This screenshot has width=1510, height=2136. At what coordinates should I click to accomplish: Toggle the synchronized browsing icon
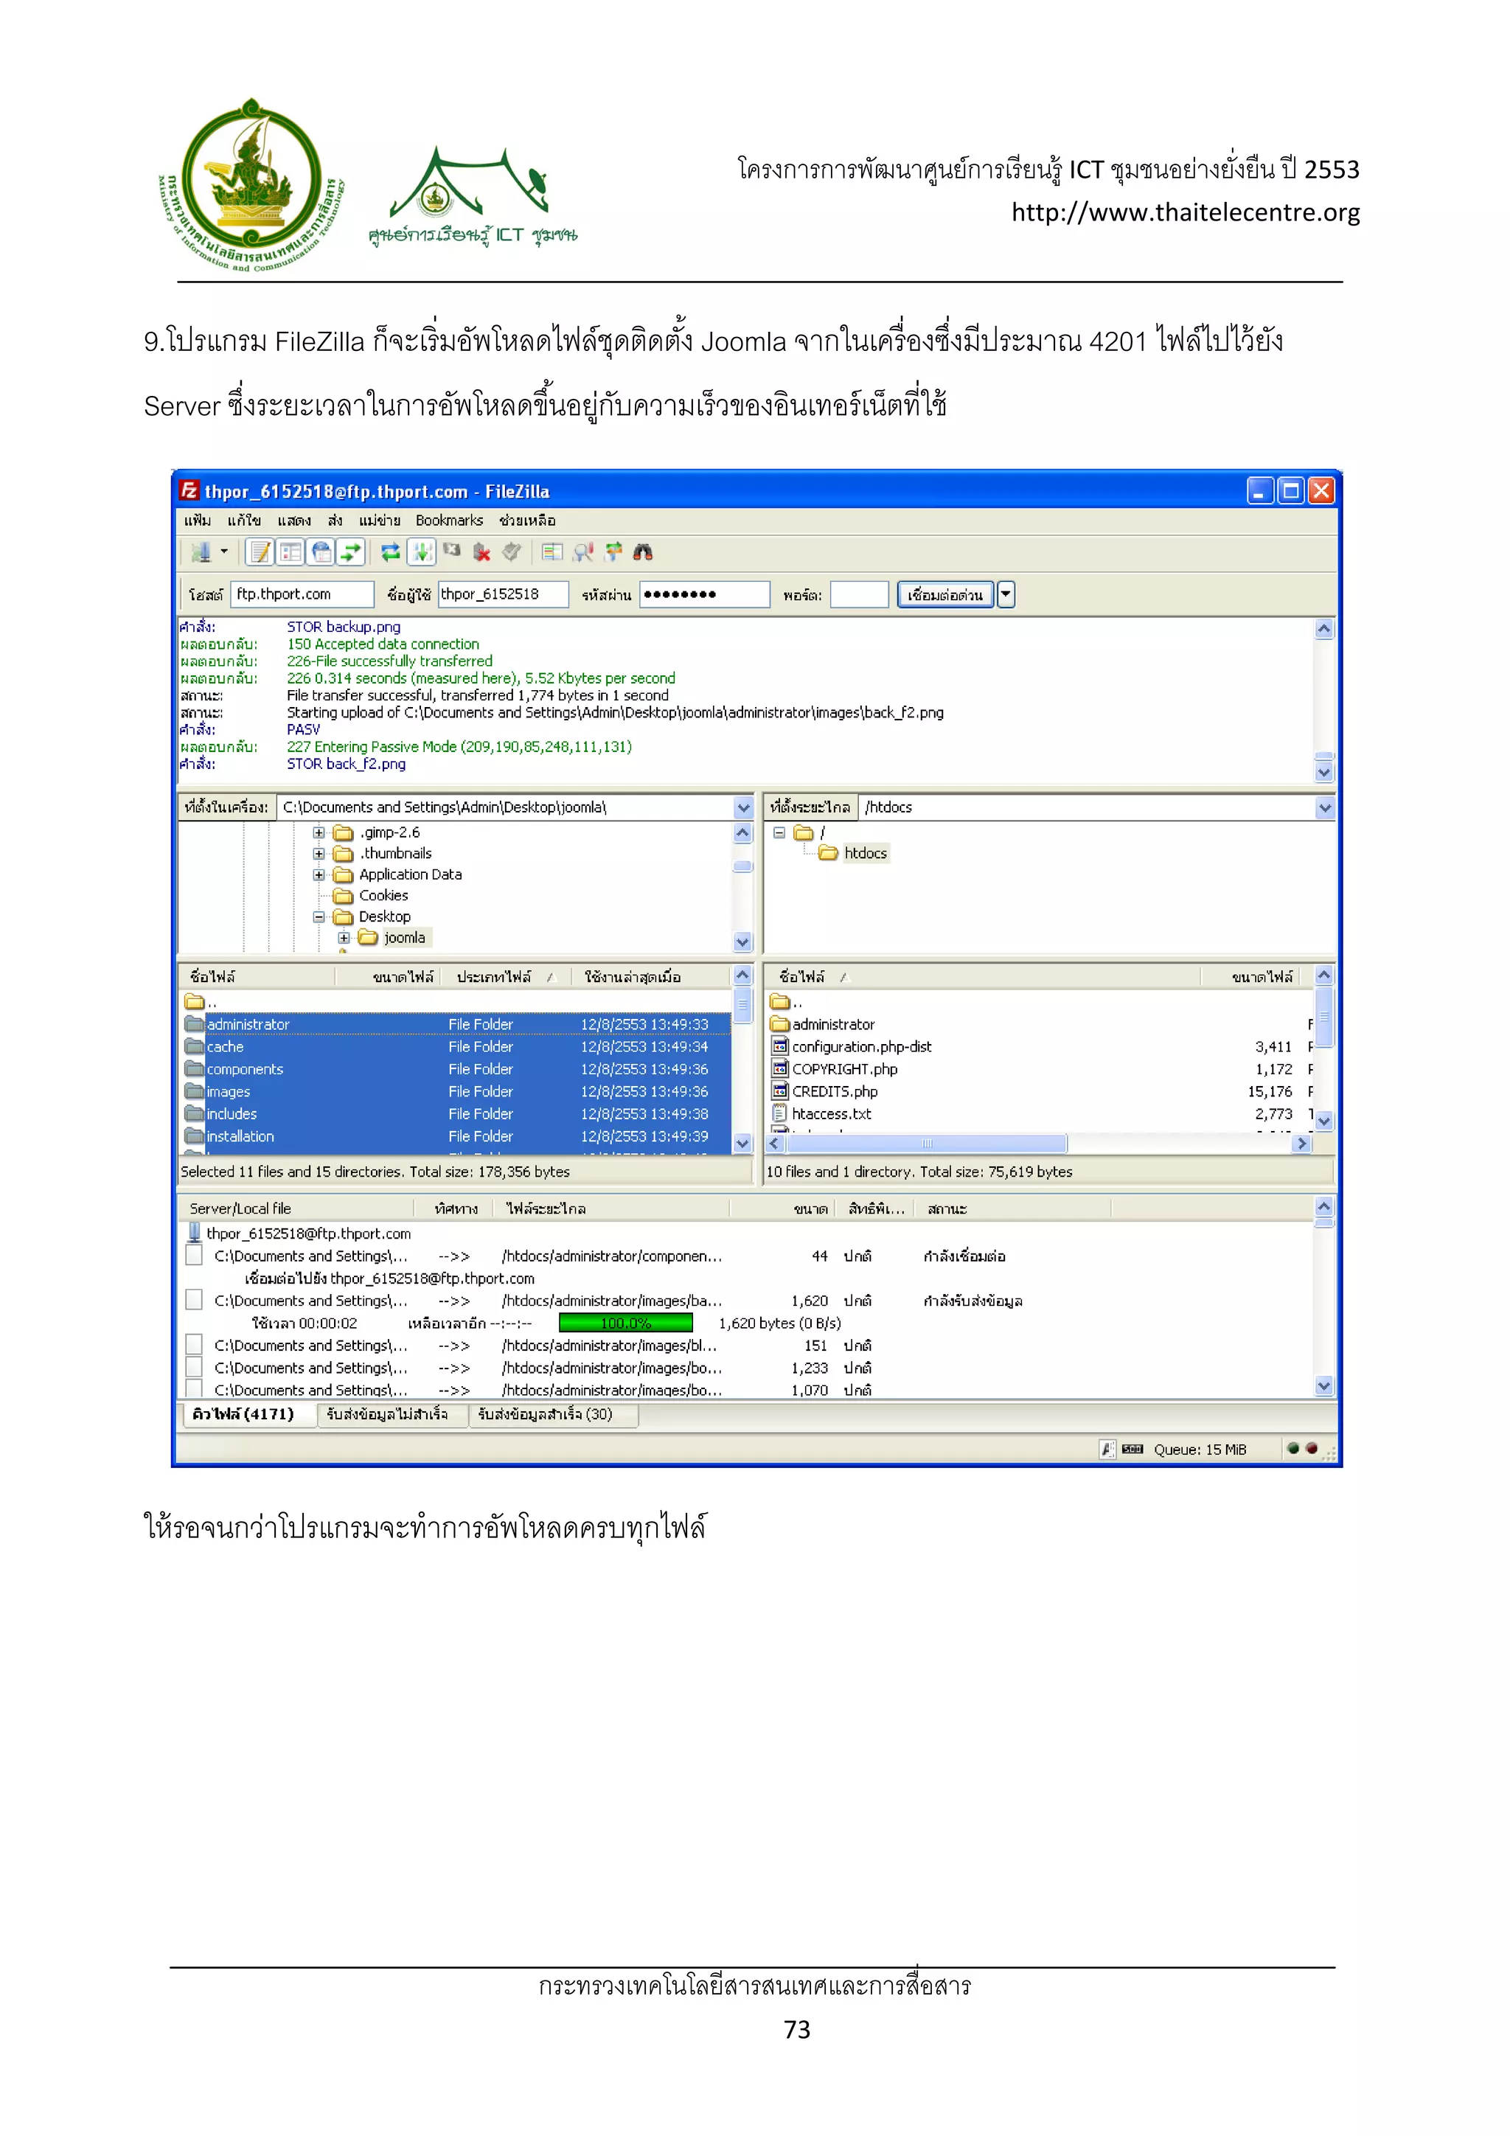(613, 552)
